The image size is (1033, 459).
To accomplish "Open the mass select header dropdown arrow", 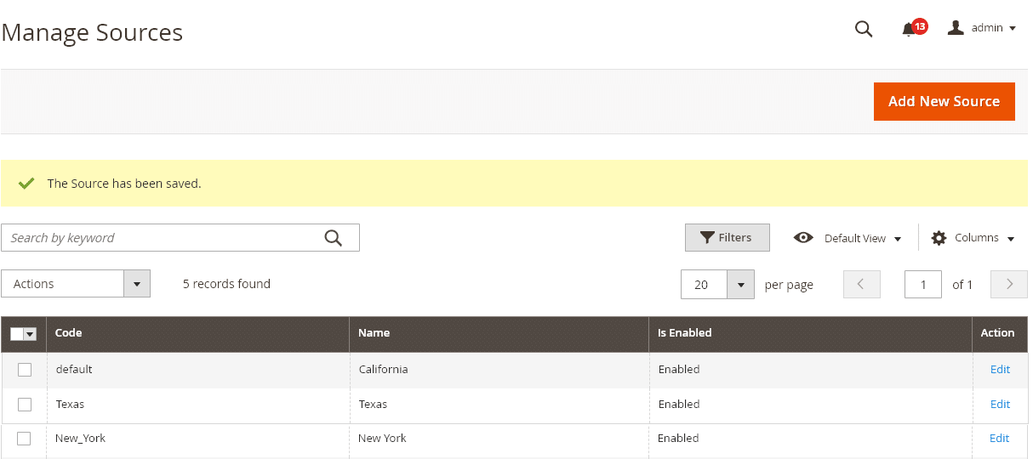I will 31,334.
